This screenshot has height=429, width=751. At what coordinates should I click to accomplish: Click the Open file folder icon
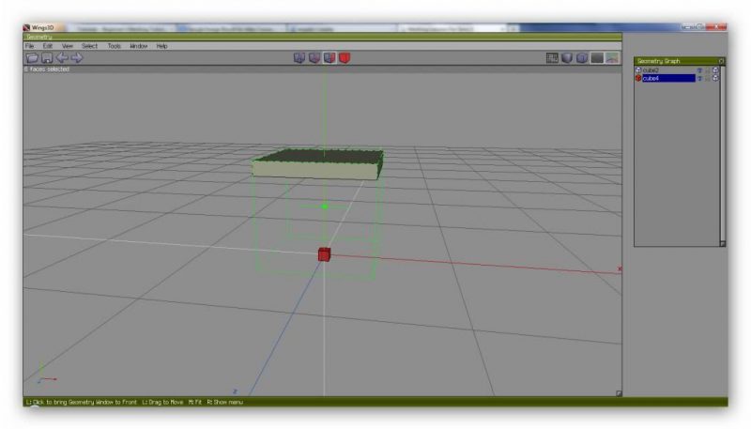32,58
